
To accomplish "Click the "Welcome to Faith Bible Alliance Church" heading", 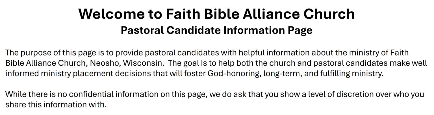I will pyautogui.click(x=216, y=14).
